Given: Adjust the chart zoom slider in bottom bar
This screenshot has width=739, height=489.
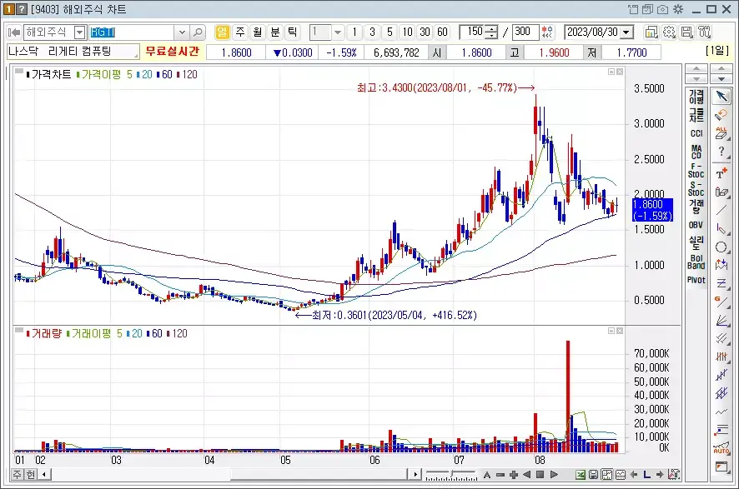Looking at the screenshot, I should click(451, 474).
